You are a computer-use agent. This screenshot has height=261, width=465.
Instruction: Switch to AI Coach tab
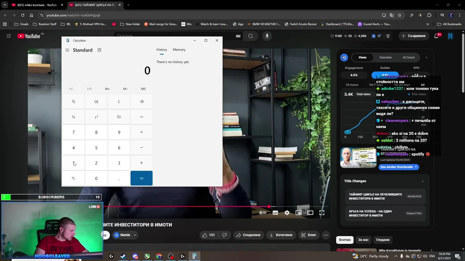click(409, 57)
